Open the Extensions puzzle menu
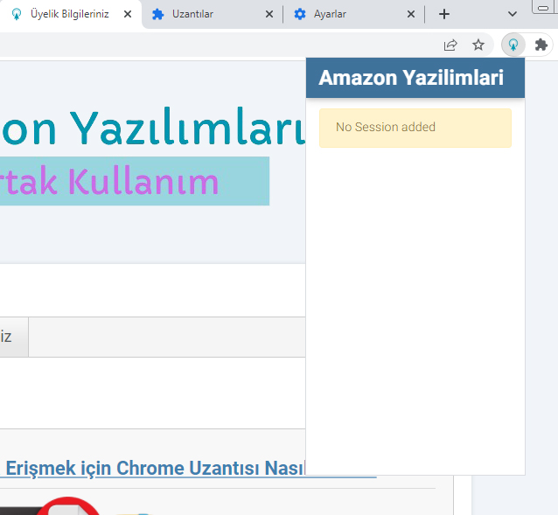The height and width of the screenshot is (515, 558). tap(541, 45)
